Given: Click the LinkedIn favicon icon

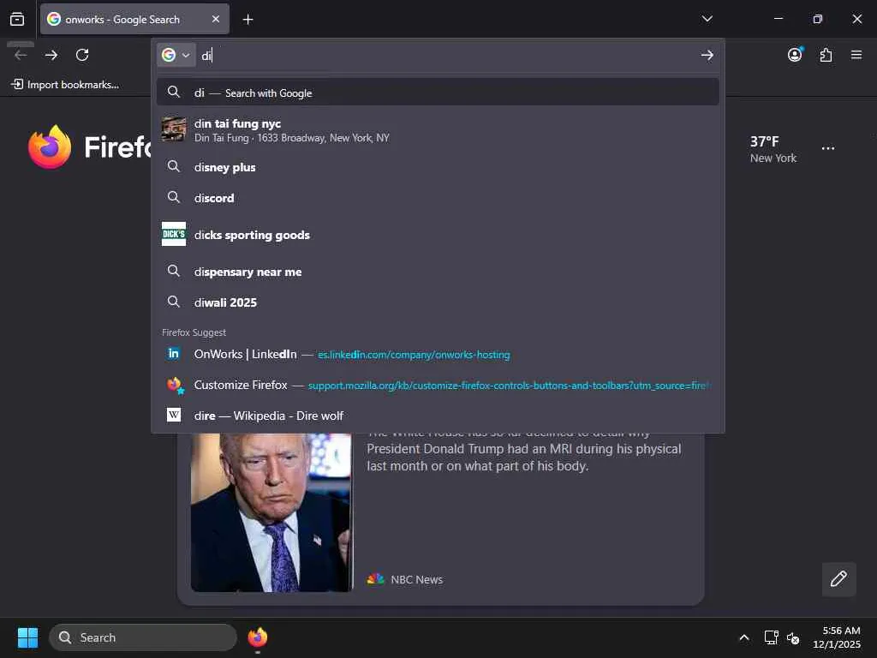Looking at the screenshot, I should 173,354.
